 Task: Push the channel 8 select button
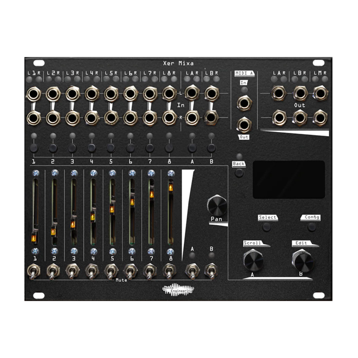point(169,148)
